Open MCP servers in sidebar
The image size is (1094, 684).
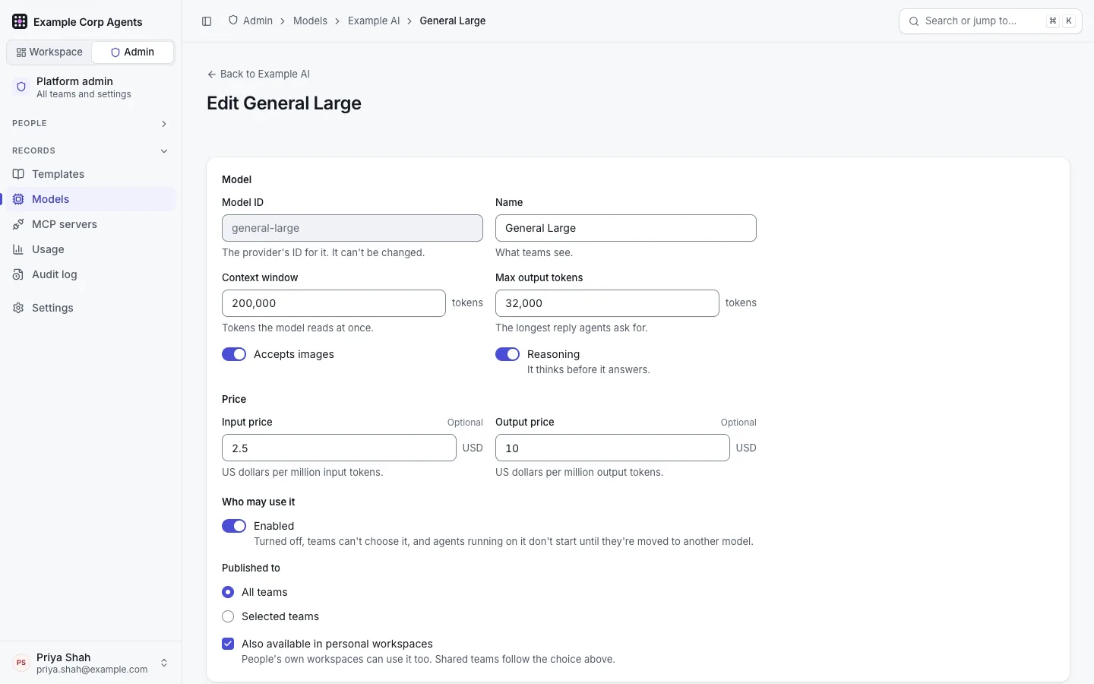(90, 224)
